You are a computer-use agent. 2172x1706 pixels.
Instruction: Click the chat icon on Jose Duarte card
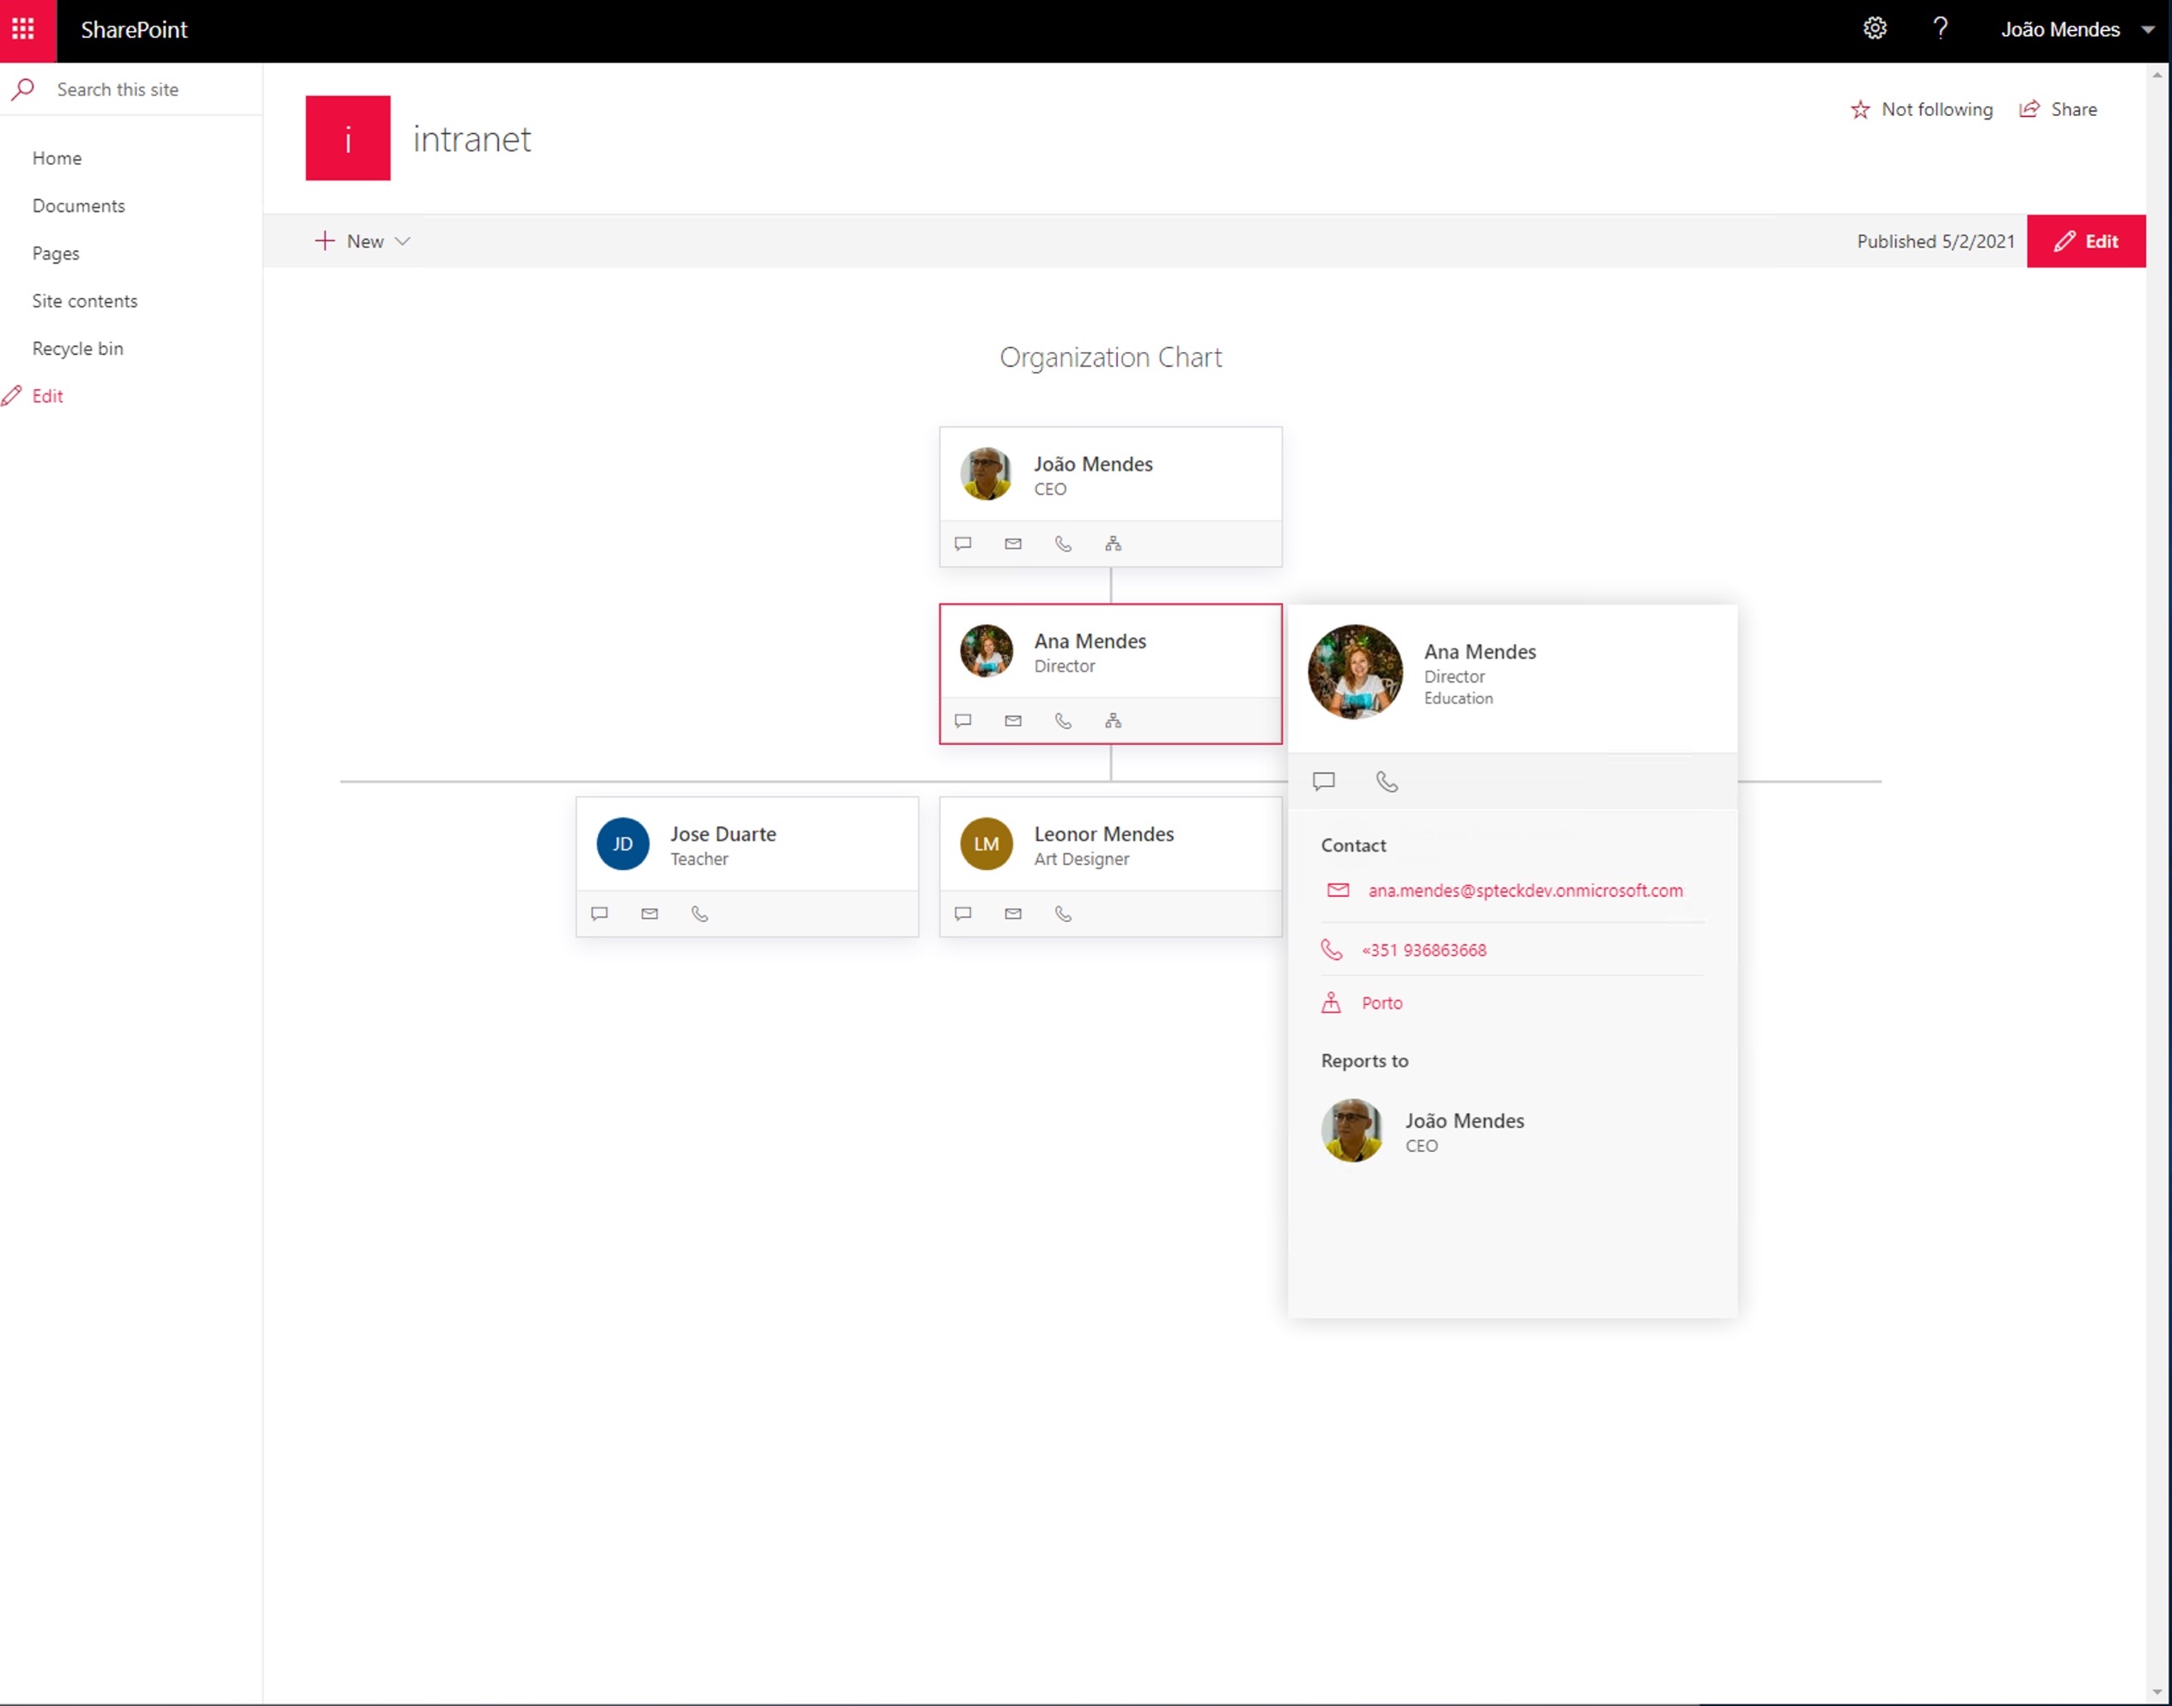601,913
